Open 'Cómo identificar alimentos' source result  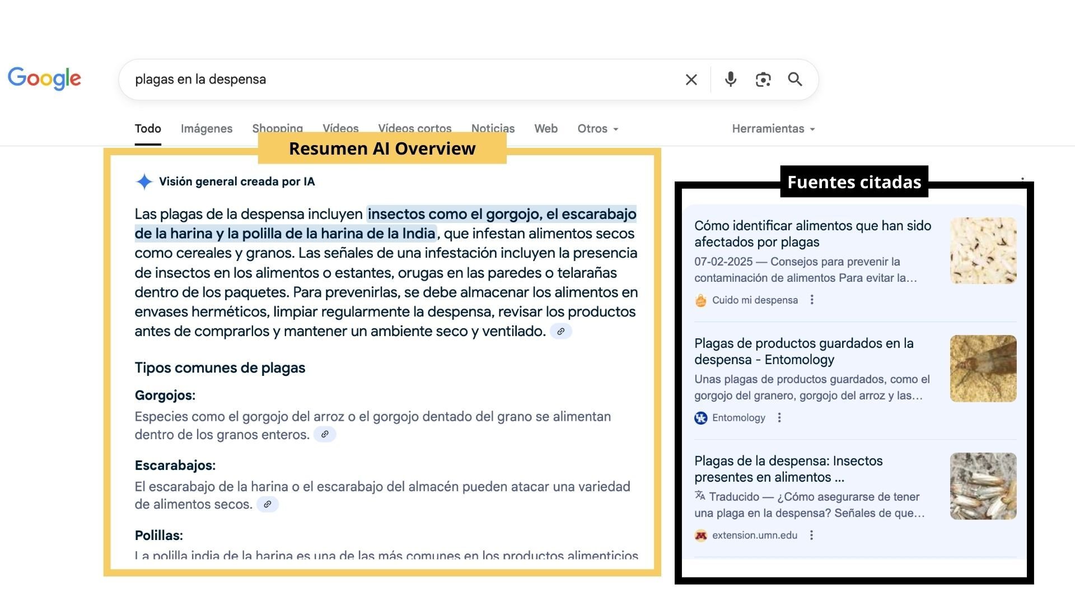pyautogui.click(x=812, y=234)
